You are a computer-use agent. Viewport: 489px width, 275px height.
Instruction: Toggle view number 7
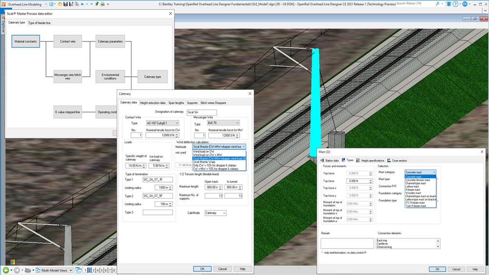[x=110, y=270]
